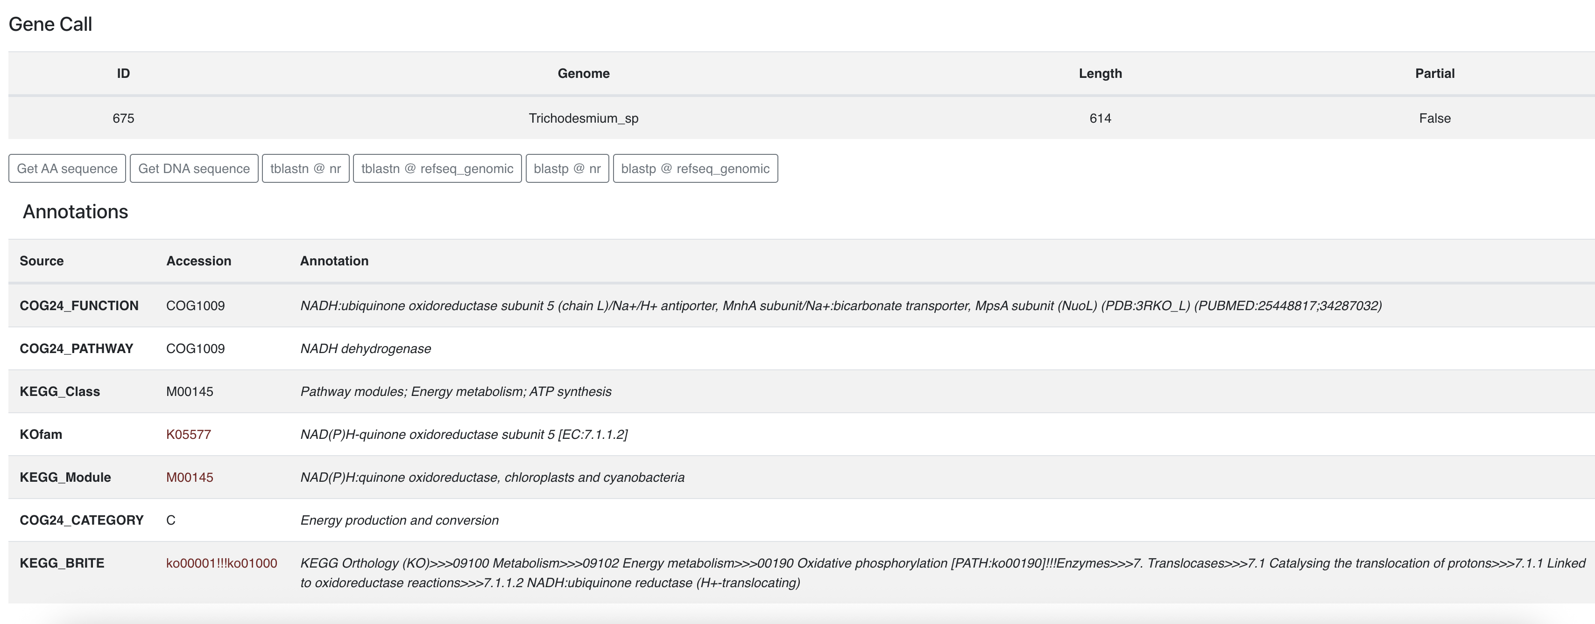
Task: Open the K05577 KOfam accession link
Action: point(188,434)
